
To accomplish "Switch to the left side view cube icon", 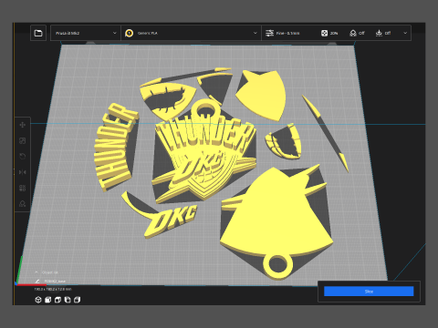I will [x=68, y=300].
